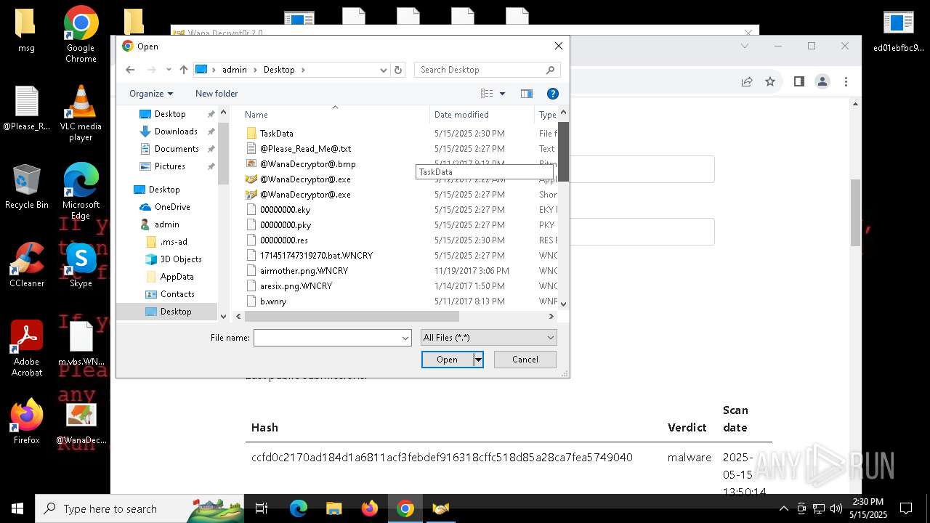Open File Explorer from the taskbar

pos(333,508)
